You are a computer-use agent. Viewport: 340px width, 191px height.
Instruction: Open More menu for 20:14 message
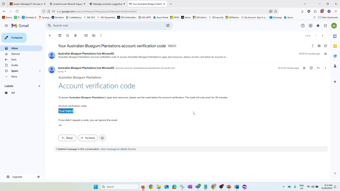(x=326, y=68)
